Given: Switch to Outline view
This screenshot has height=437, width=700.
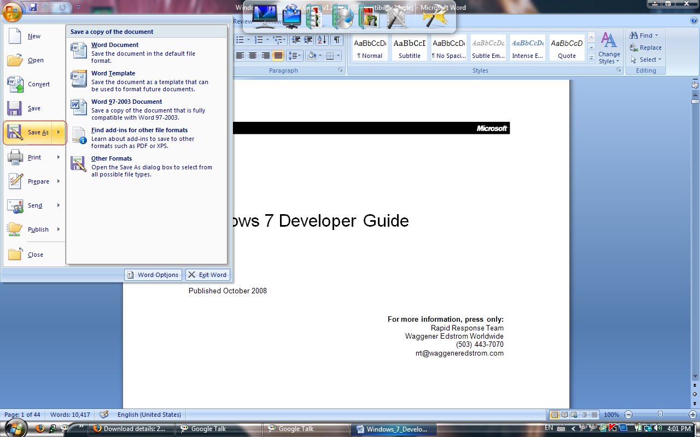Looking at the screenshot, I should click(x=585, y=415).
